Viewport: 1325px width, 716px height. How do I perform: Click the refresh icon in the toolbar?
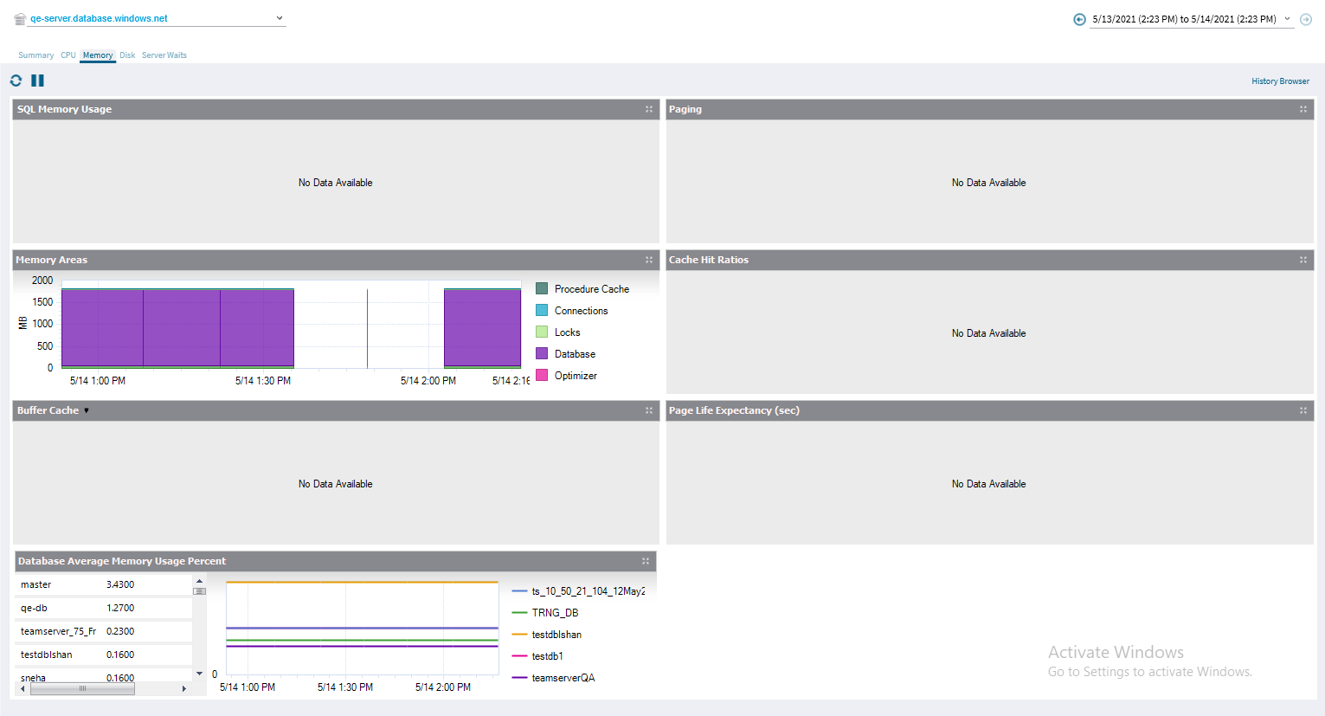tap(16, 81)
